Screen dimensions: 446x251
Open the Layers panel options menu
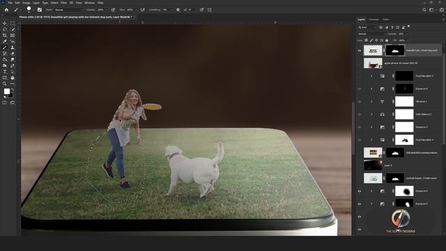[x=443, y=20]
